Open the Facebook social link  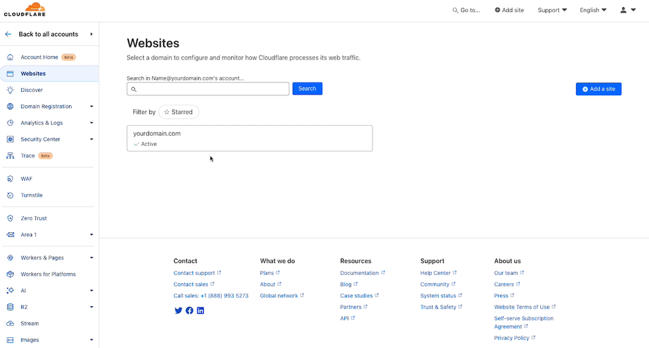tap(189, 310)
